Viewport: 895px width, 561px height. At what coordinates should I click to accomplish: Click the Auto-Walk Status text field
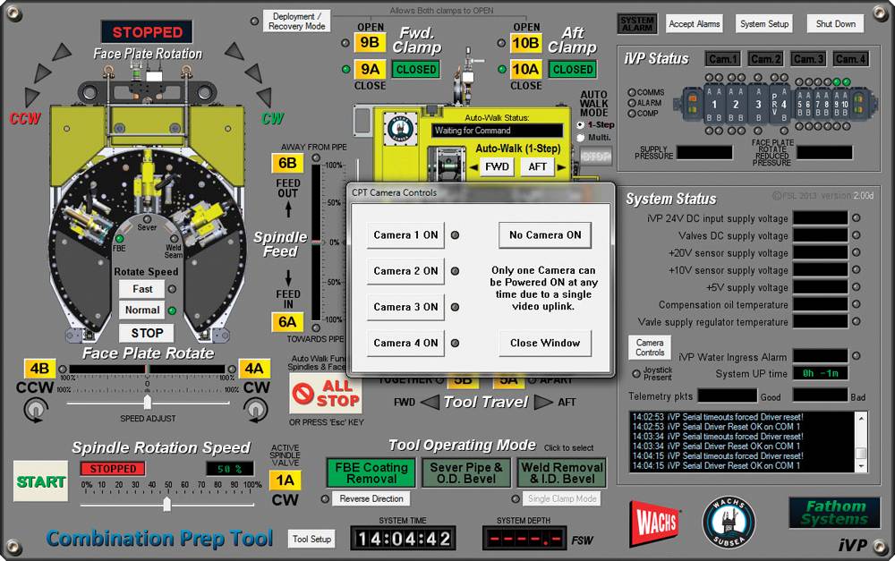coord(497,131)
